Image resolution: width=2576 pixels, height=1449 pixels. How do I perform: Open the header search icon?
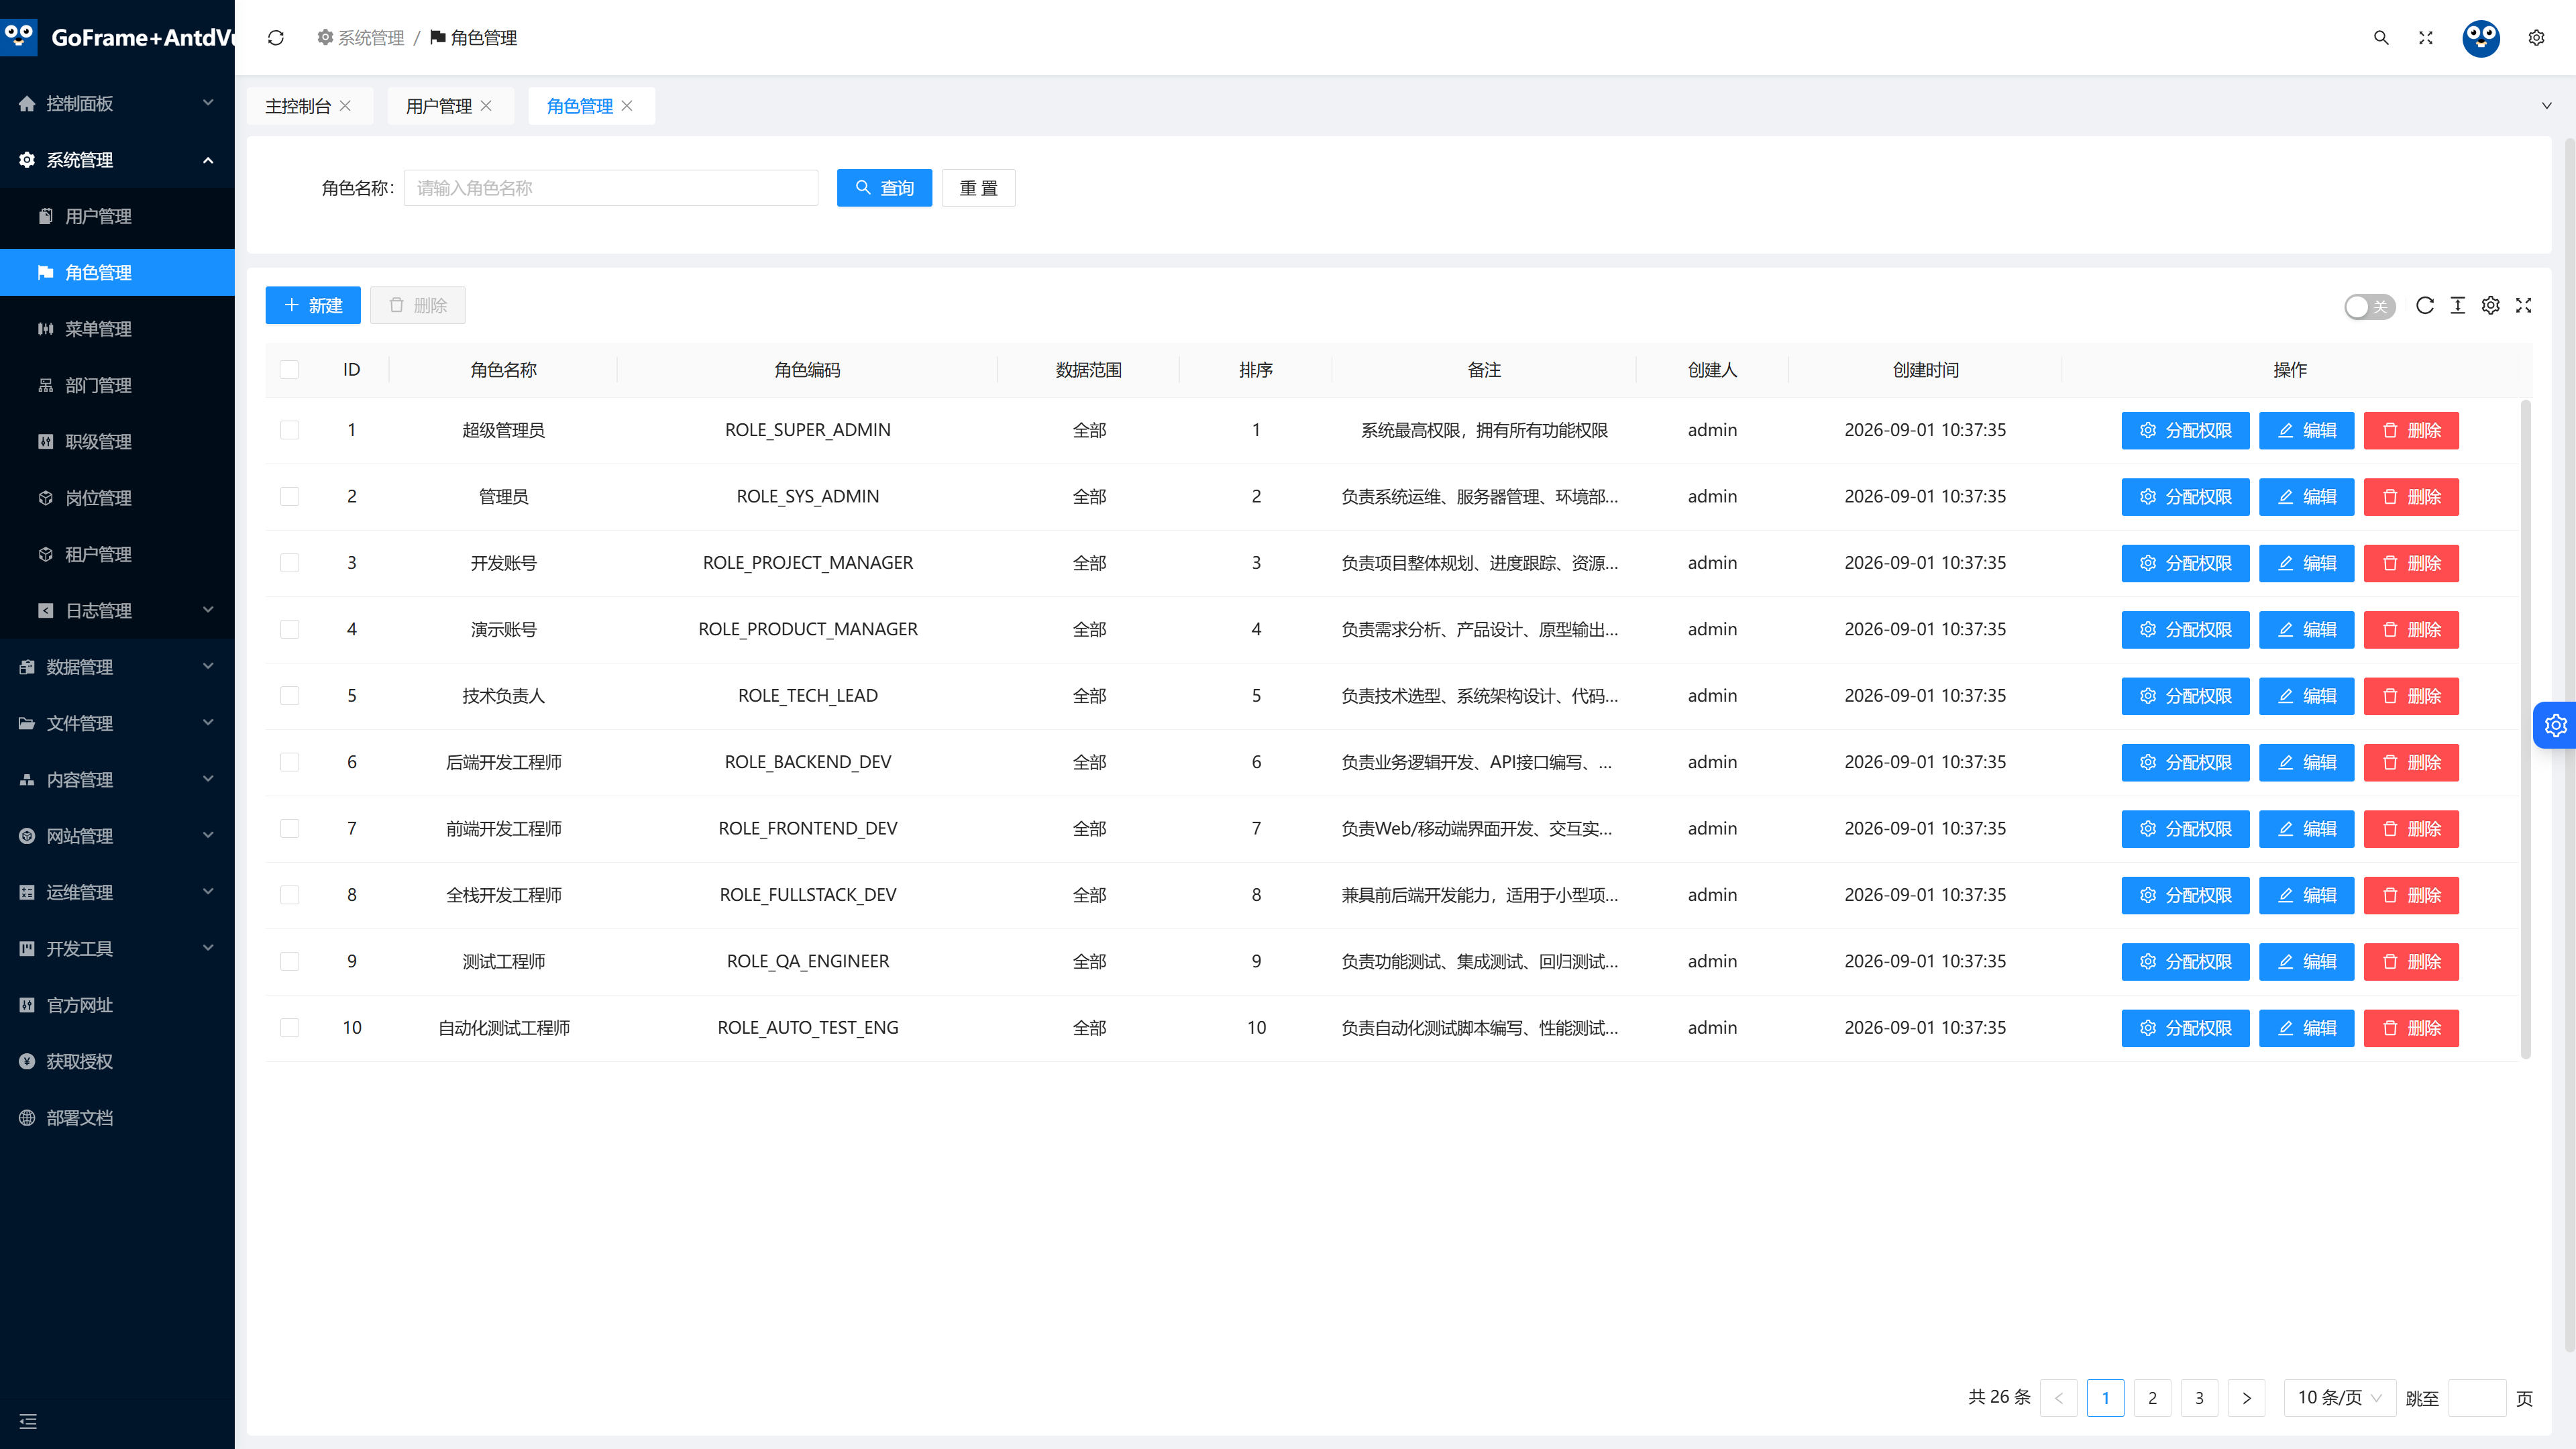(2381, 38)
